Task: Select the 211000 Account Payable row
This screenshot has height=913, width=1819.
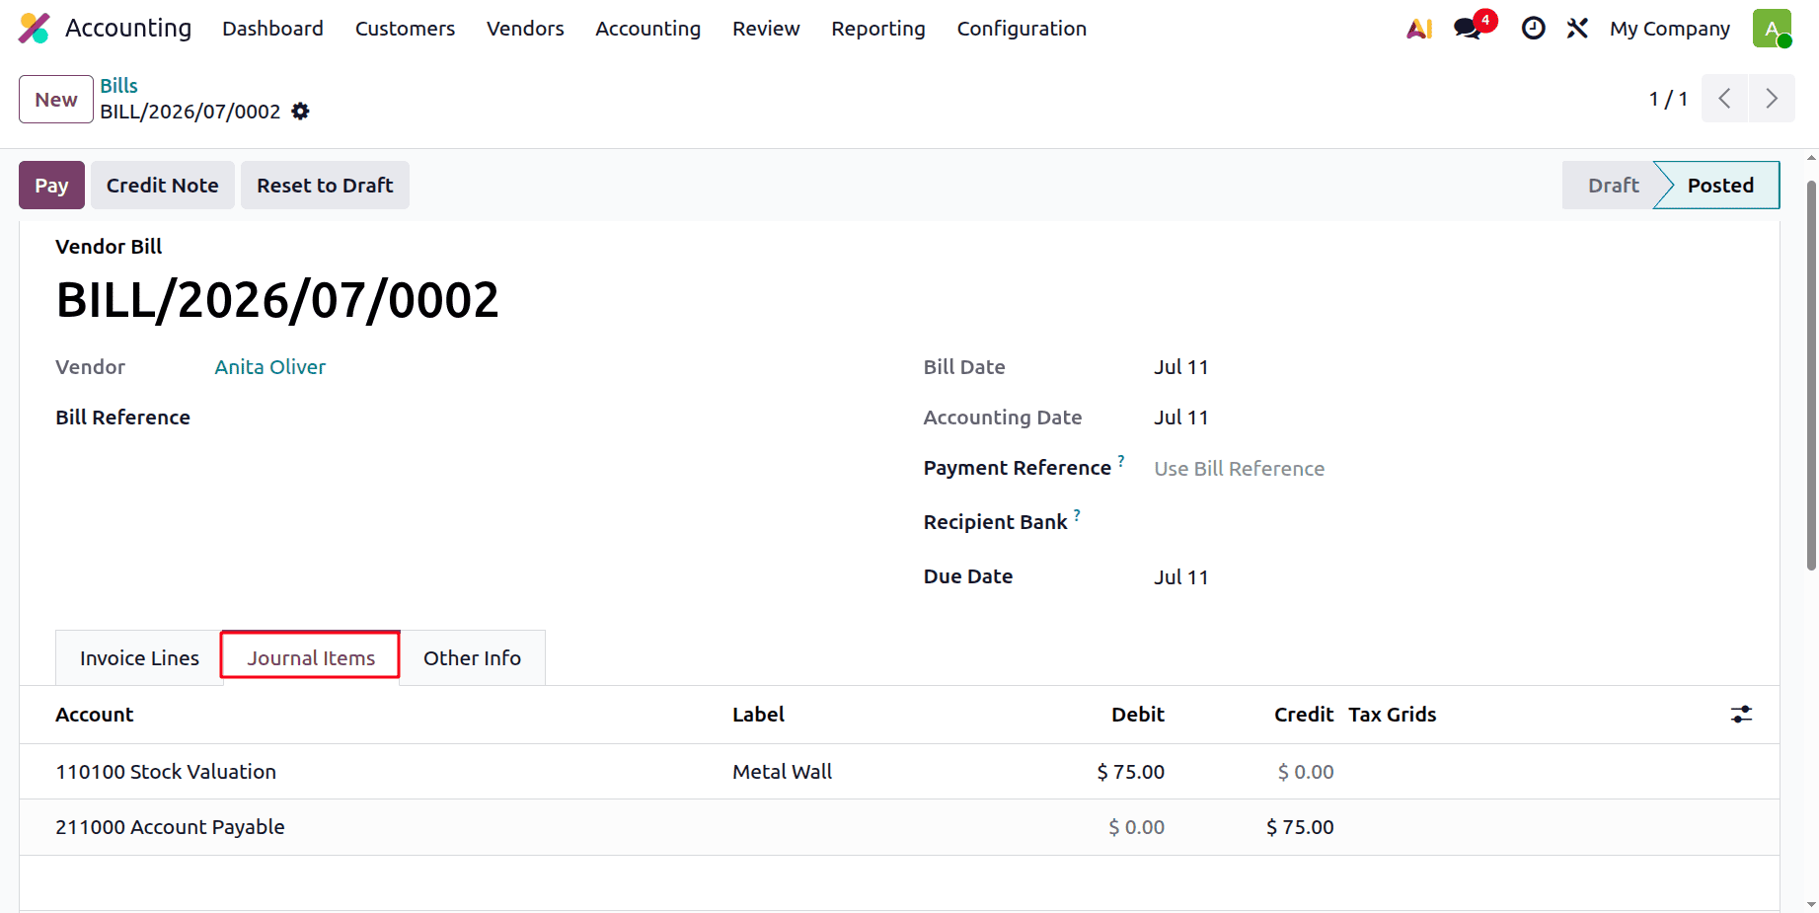Action: (x=899, y=827)
